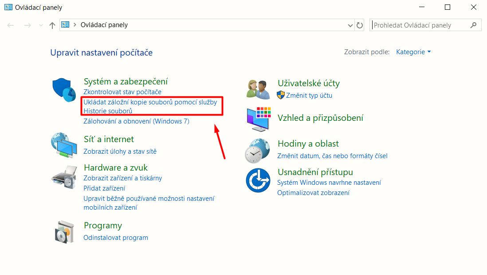Viewport: 487px width, 275px height.
Task: Open the Uživatelské účty people icon
Action: pos(258,89)
